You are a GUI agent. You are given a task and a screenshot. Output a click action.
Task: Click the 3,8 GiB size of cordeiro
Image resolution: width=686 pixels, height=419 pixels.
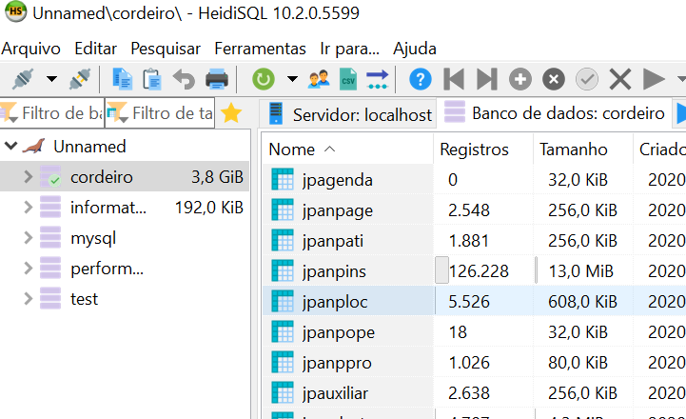(217, 177)
